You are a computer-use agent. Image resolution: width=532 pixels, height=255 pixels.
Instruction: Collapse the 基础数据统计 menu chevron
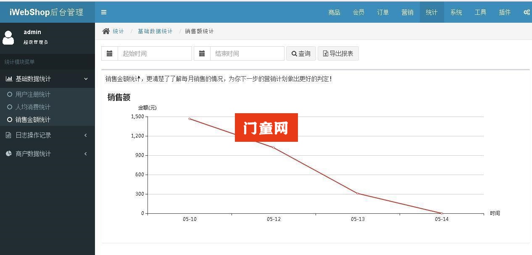(86, 79)
